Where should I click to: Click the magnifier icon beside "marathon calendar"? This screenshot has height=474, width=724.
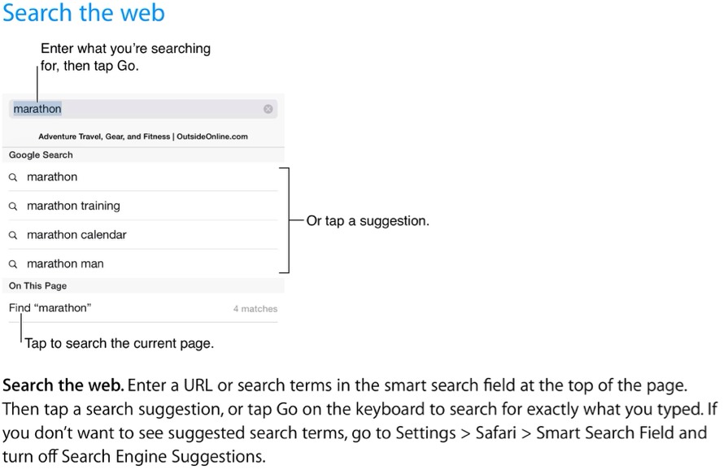click(13, 235)
